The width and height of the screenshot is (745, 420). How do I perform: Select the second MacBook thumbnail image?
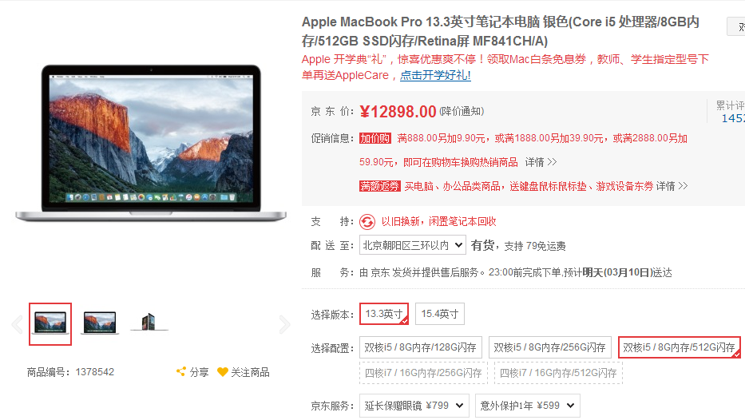pos(99,323)
